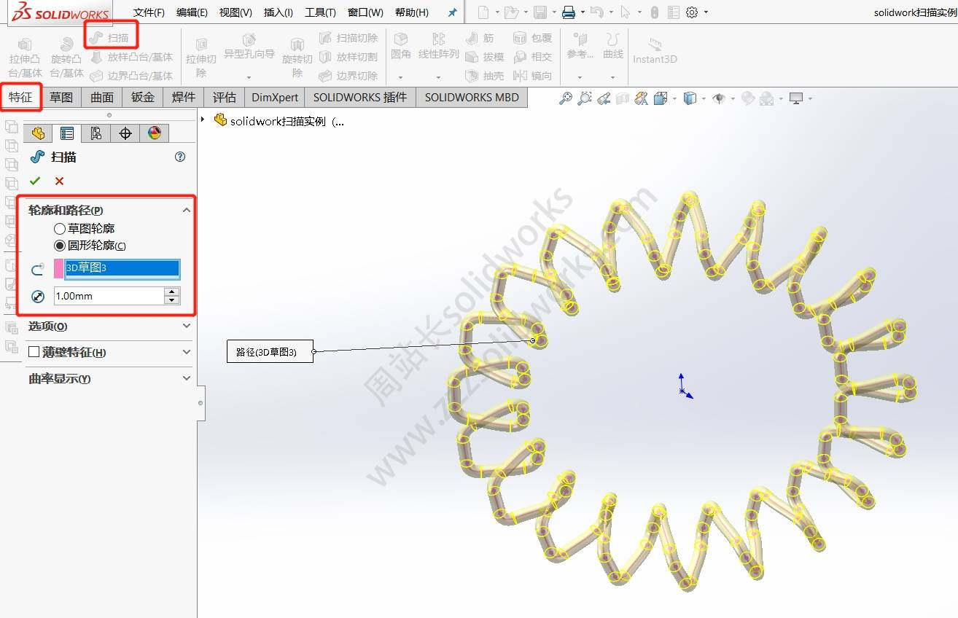The height and width of the screenshot is (618, 958).
Task: Cancel the sweep with the red X
Action: coord(59,181)
